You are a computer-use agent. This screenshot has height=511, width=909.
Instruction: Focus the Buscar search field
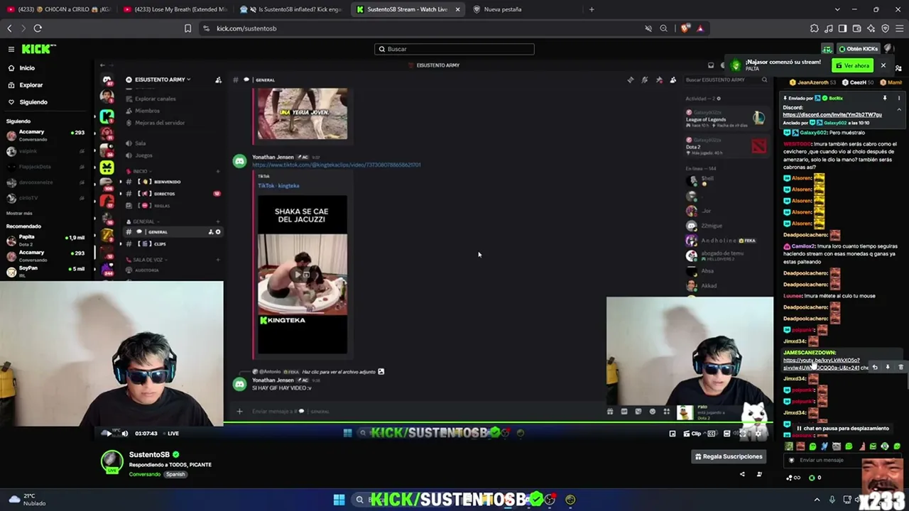point(454,49)
